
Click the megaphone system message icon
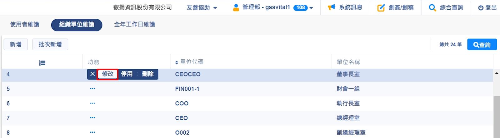331,7
